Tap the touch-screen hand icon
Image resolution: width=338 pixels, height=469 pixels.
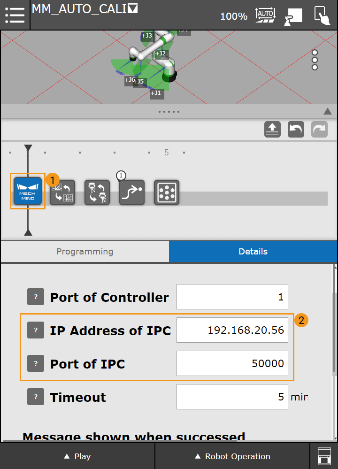click(x=322, y=15)
